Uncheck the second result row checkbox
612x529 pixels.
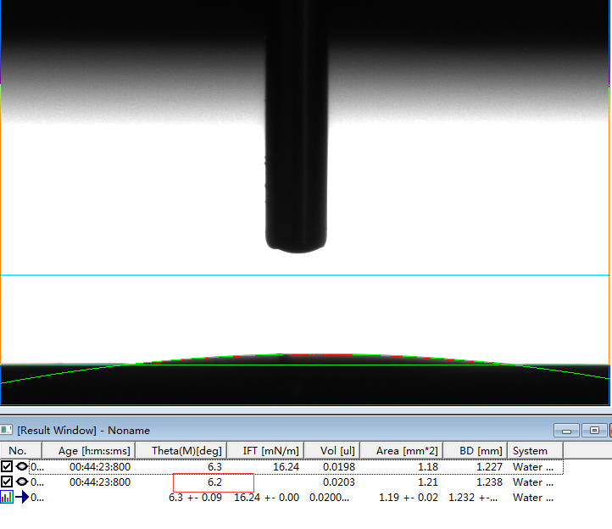[7, 482]
